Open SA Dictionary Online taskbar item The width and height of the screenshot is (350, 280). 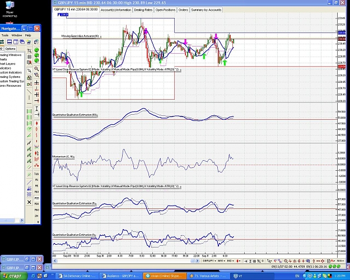[77, 276]
